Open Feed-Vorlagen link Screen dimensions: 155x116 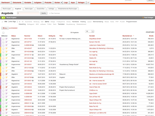pyautogui.click(x=148, y=18)
